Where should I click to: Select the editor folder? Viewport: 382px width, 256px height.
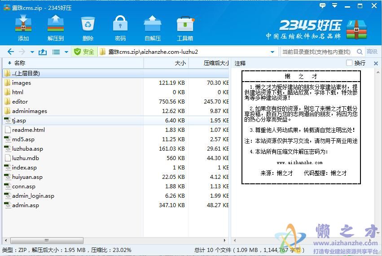116,101
